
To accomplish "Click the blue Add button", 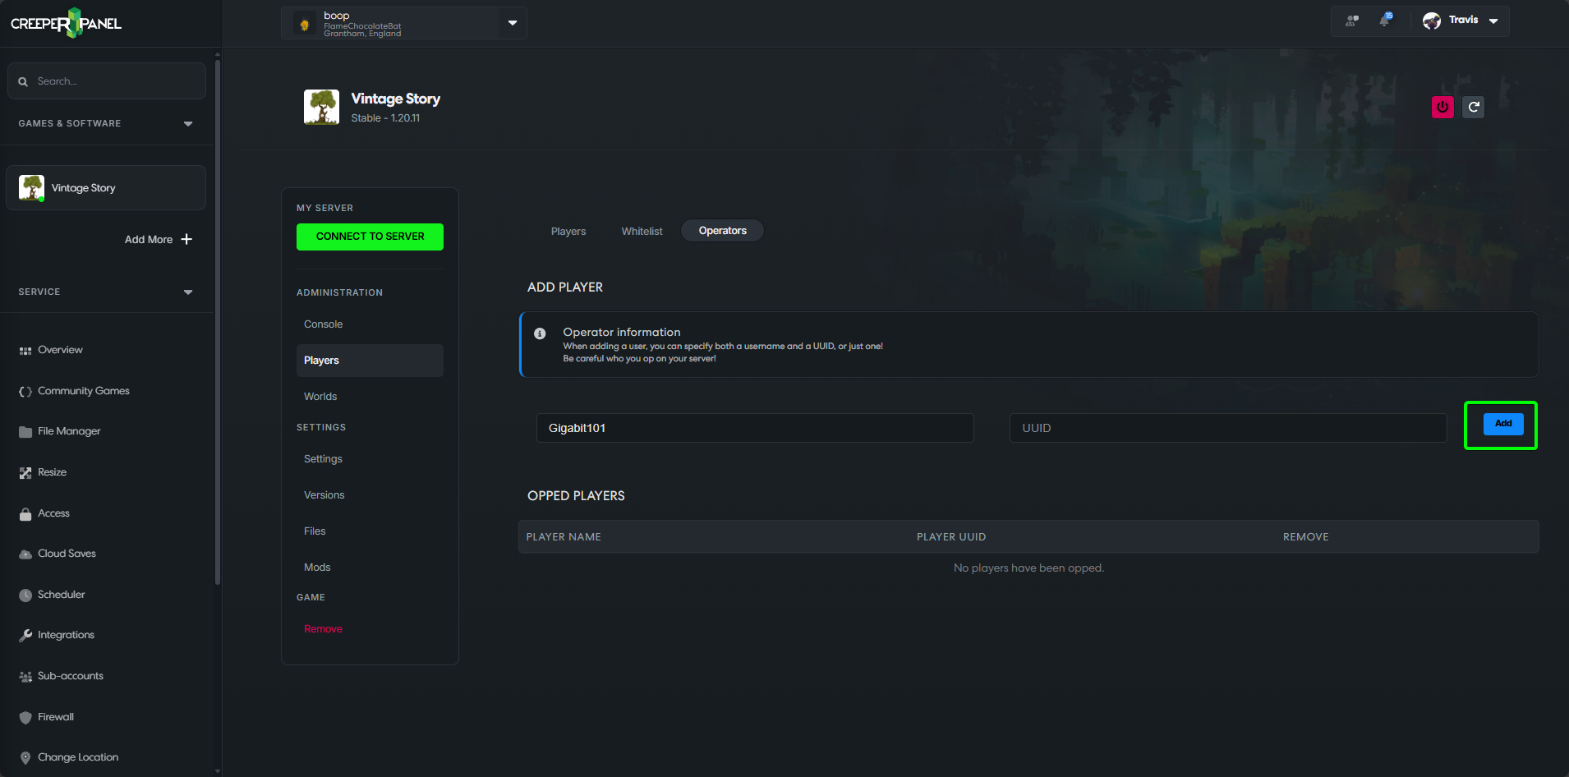I will tap(1503, 424).
